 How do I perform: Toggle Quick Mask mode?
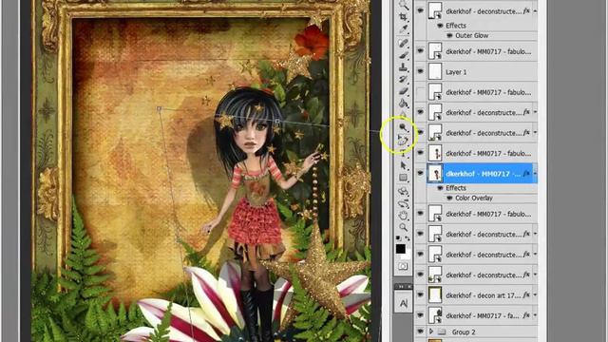point(403,266)
